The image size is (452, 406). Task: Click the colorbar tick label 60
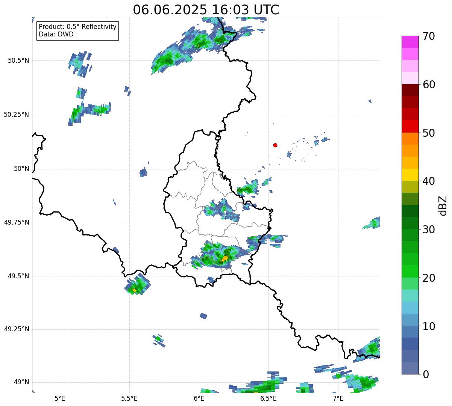(429, 85)
